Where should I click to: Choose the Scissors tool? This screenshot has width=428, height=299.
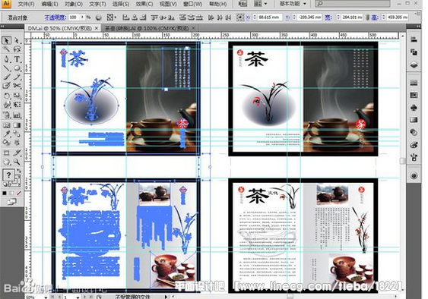(x=17, y=86)
